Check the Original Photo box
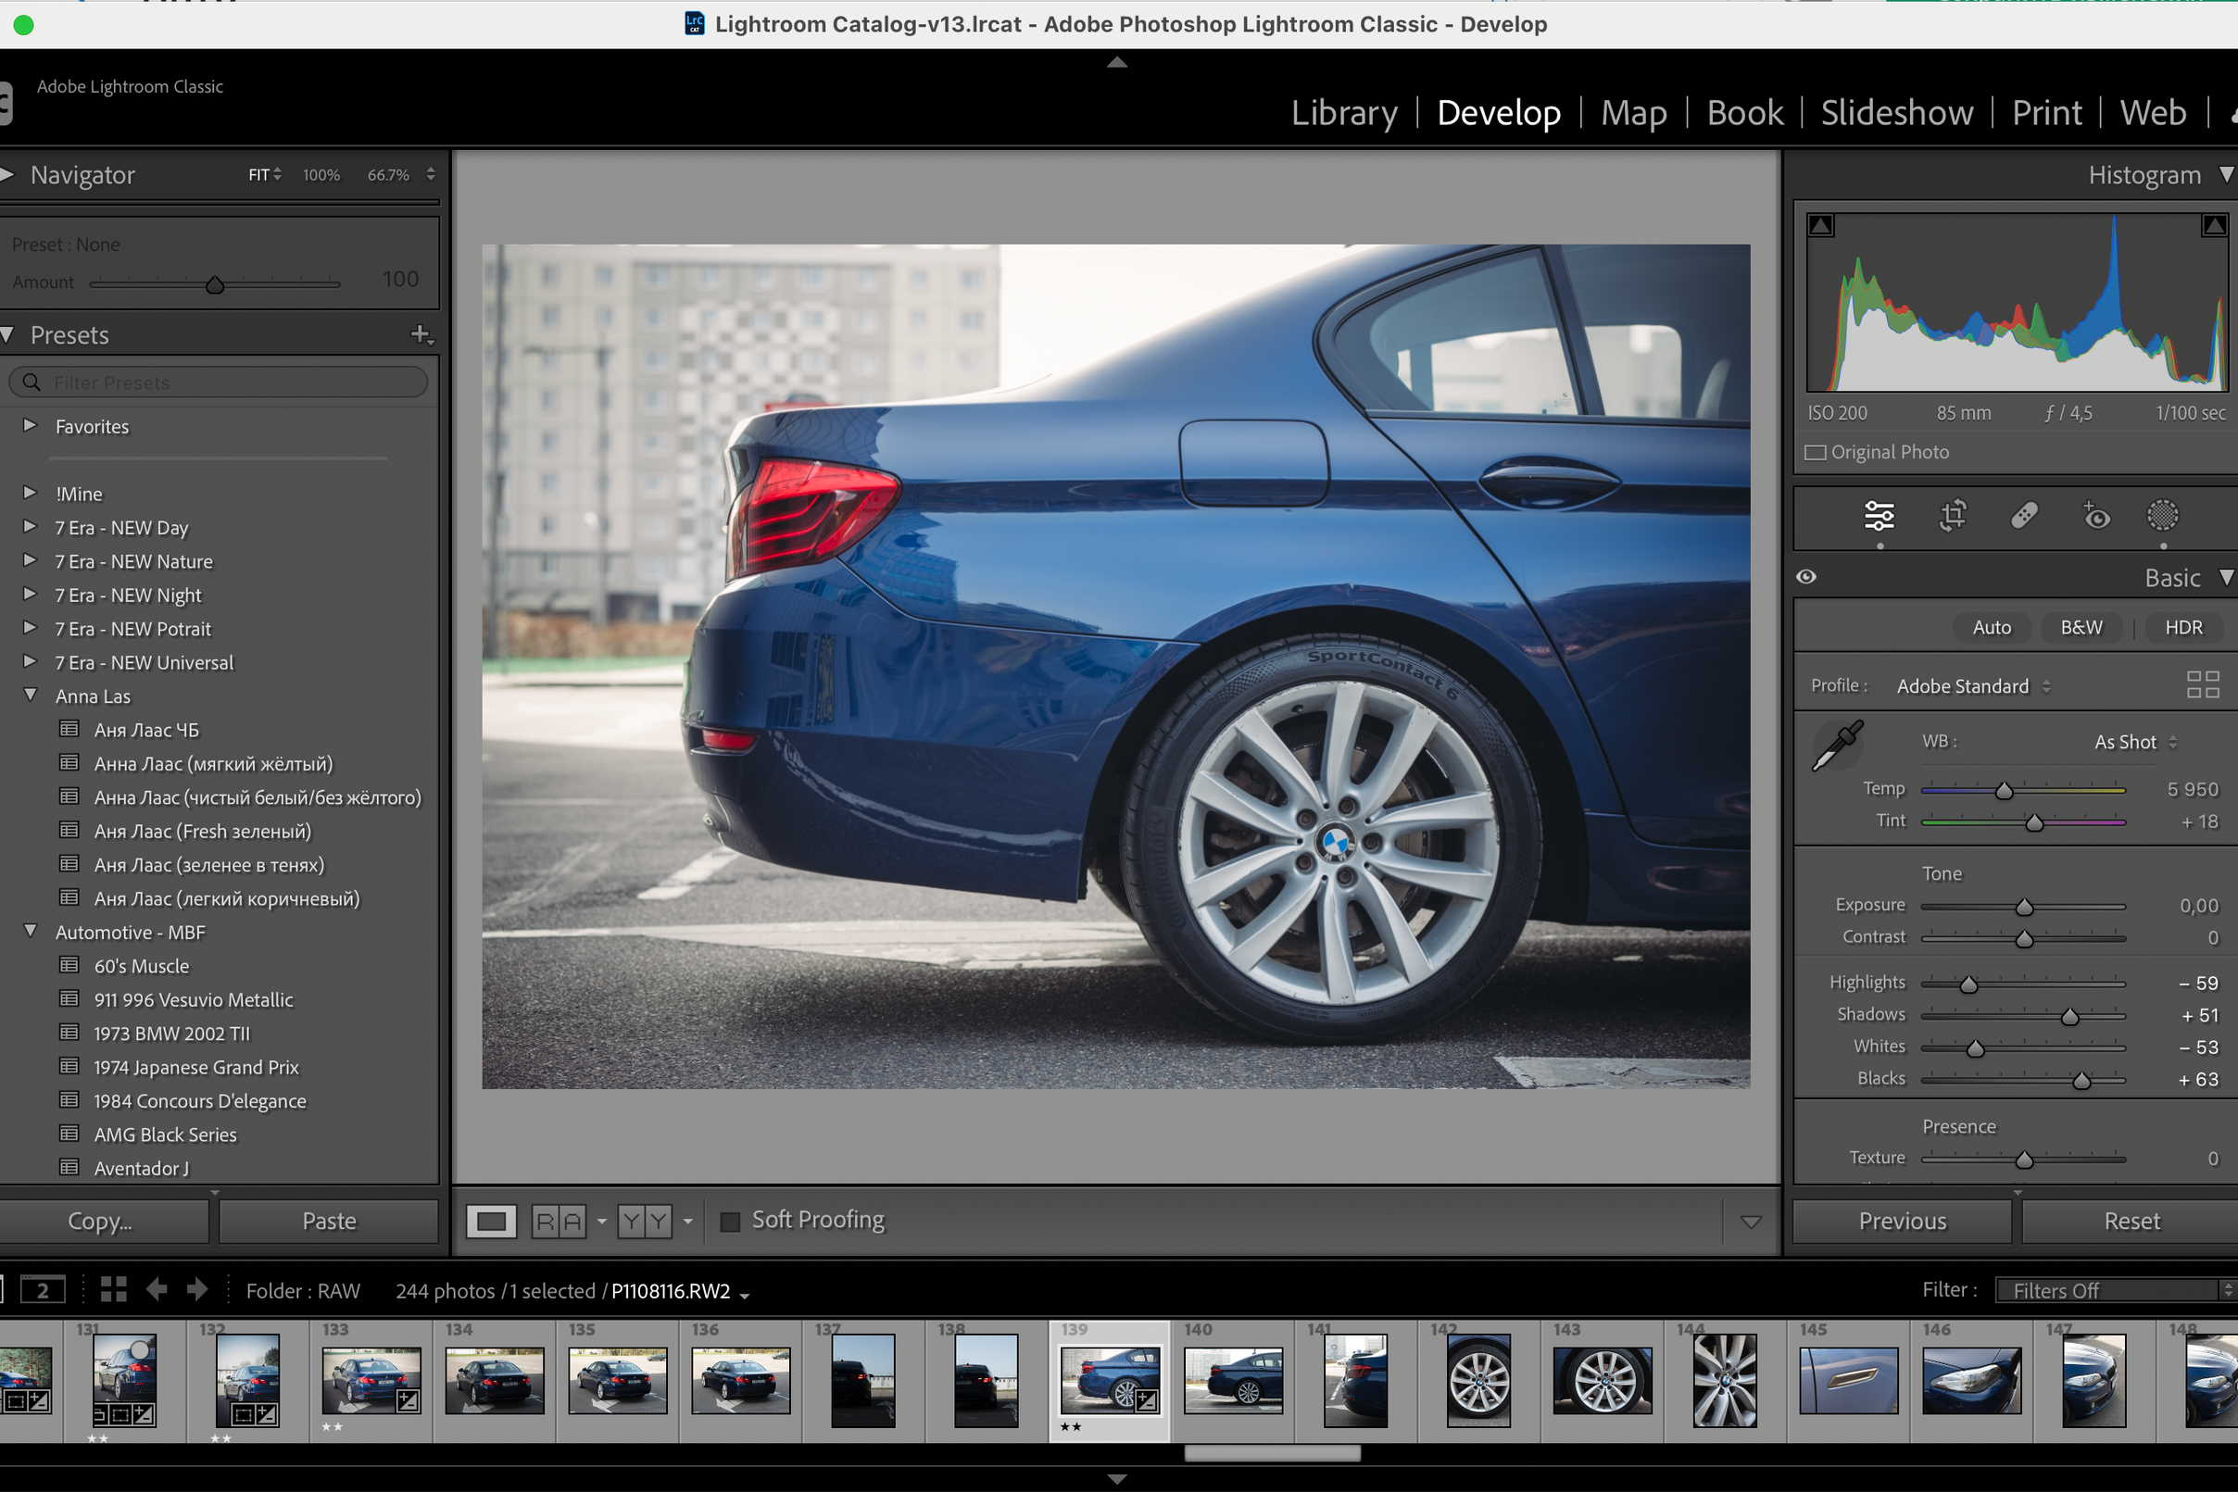The width and height of the screenshot is (2238, 1492). point(1816,453)
